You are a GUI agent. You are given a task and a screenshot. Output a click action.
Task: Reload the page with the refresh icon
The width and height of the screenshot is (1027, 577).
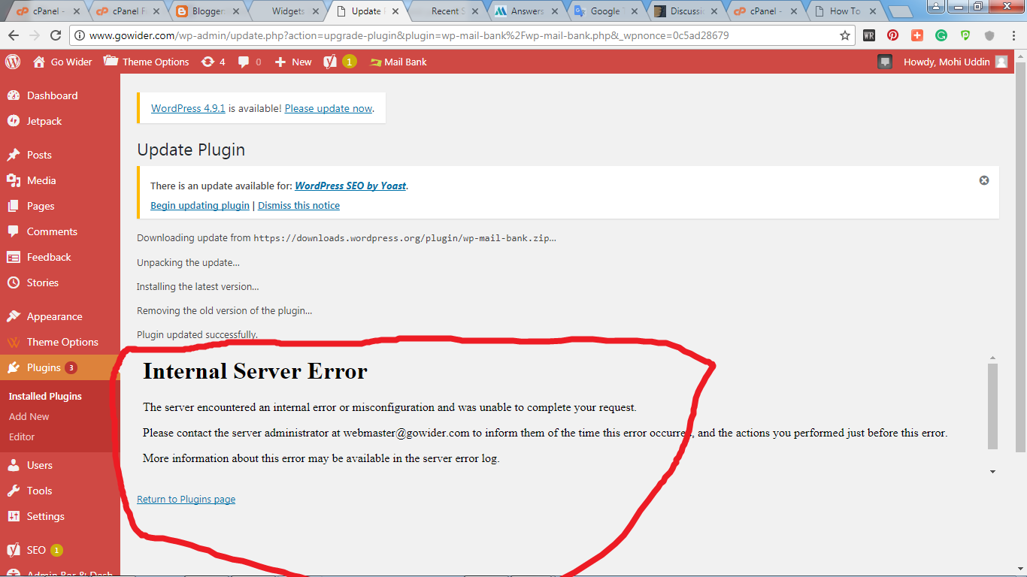tap(56, 35)
